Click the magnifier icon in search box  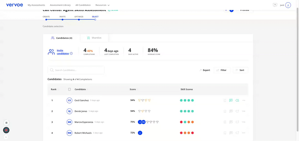point(52,70)
